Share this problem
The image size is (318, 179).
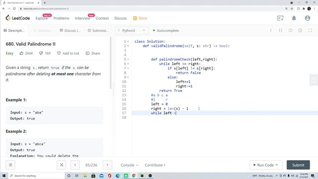tap(93, 53)
